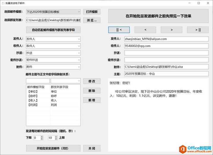Viewport: 213px width, 155px height.
Task: Click 新增 to add a mapping
Action: point(92,100)
